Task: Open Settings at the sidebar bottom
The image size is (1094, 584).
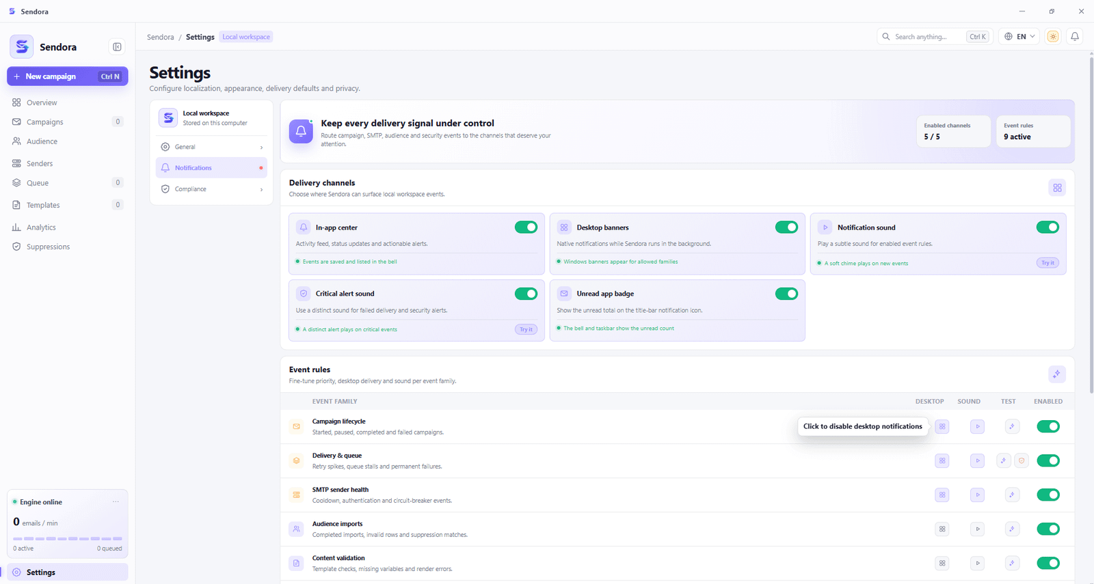Action: click(67, 572)
